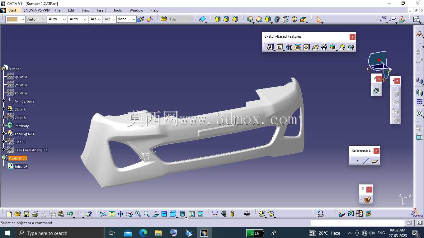Click the Capture camera icon

pos(247,214)
